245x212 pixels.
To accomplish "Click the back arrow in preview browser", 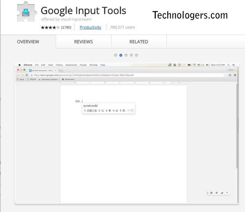I will tap(18, 75).
